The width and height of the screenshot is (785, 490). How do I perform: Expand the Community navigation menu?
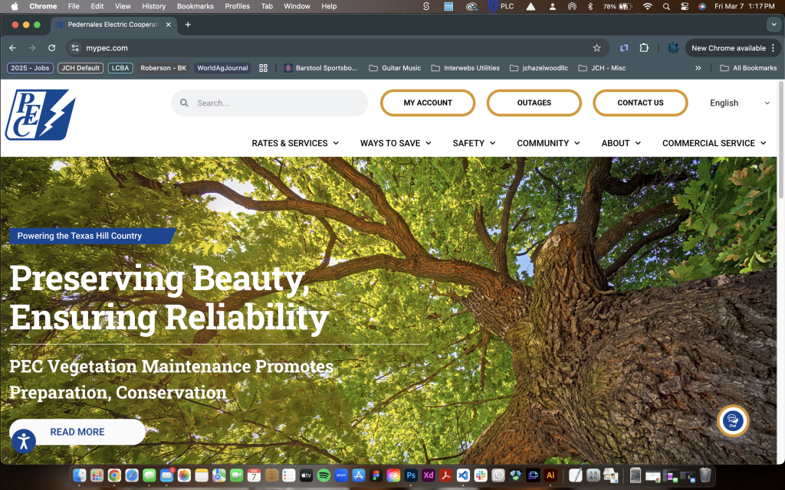coord(548,143)
